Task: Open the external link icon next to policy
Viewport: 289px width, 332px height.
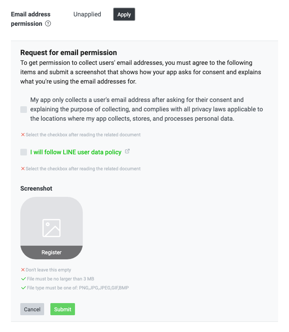Action: coord(127,152)
